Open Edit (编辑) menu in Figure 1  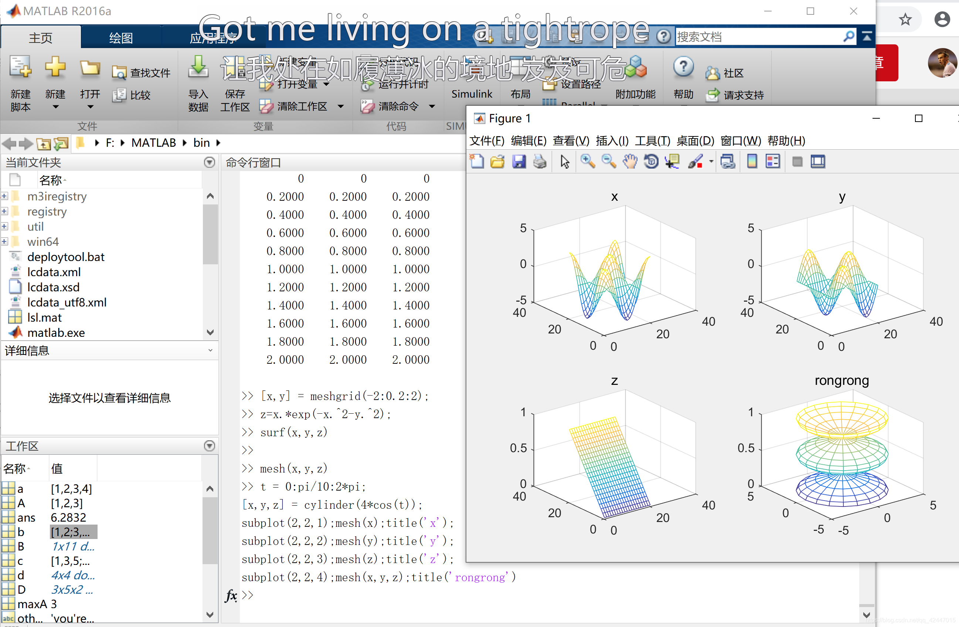coord(529,141)
